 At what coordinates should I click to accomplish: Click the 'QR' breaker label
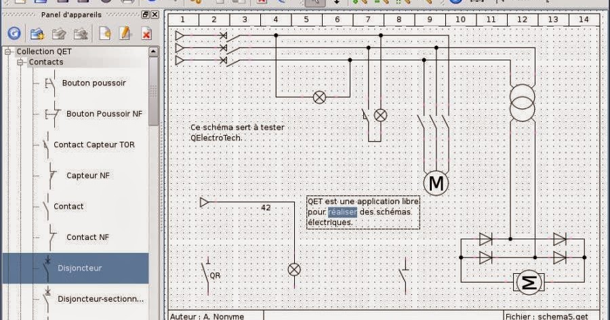click(215, 275)
